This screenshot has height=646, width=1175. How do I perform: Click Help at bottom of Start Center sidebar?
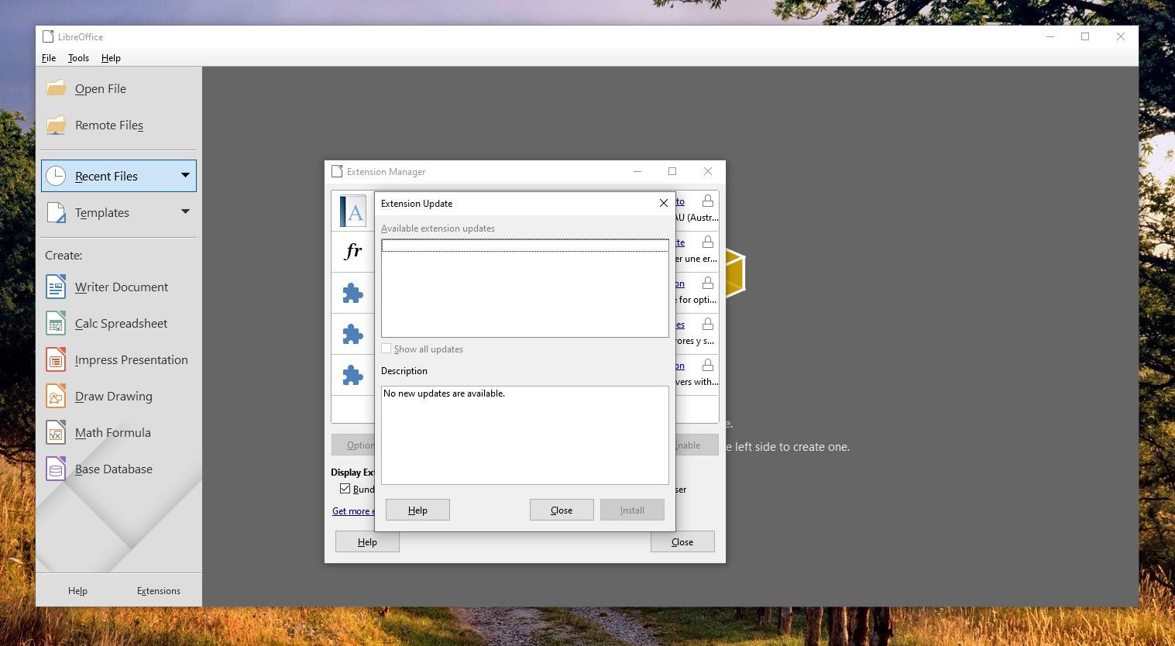click(77, 590)
